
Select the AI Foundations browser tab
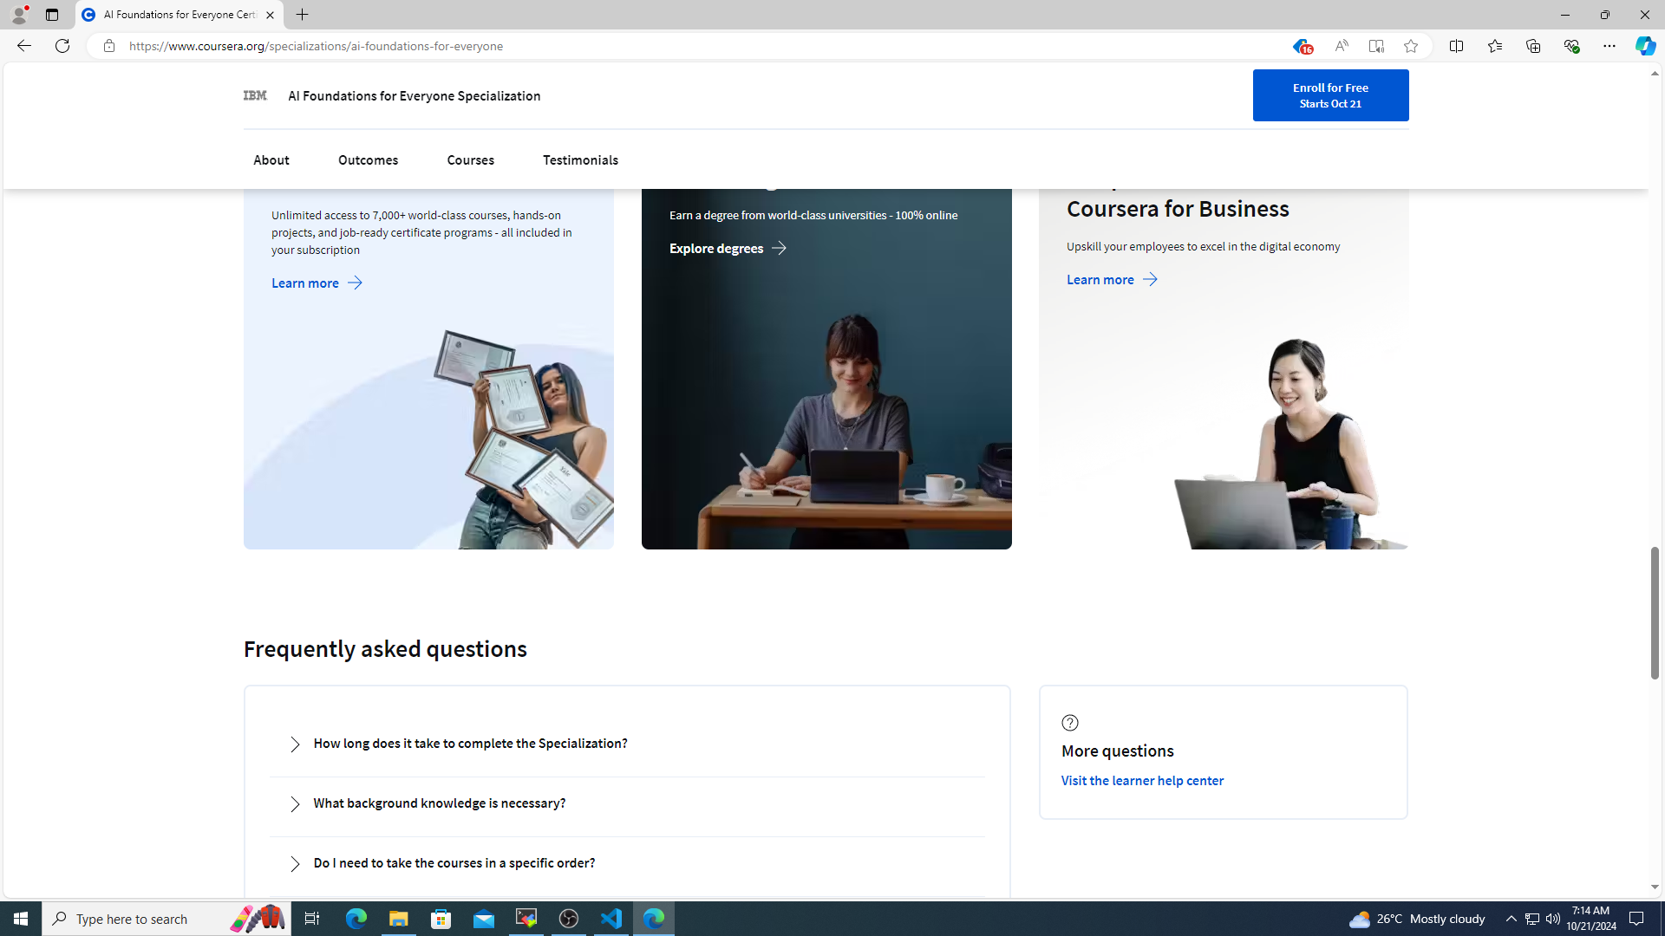[x=180, y=15]
